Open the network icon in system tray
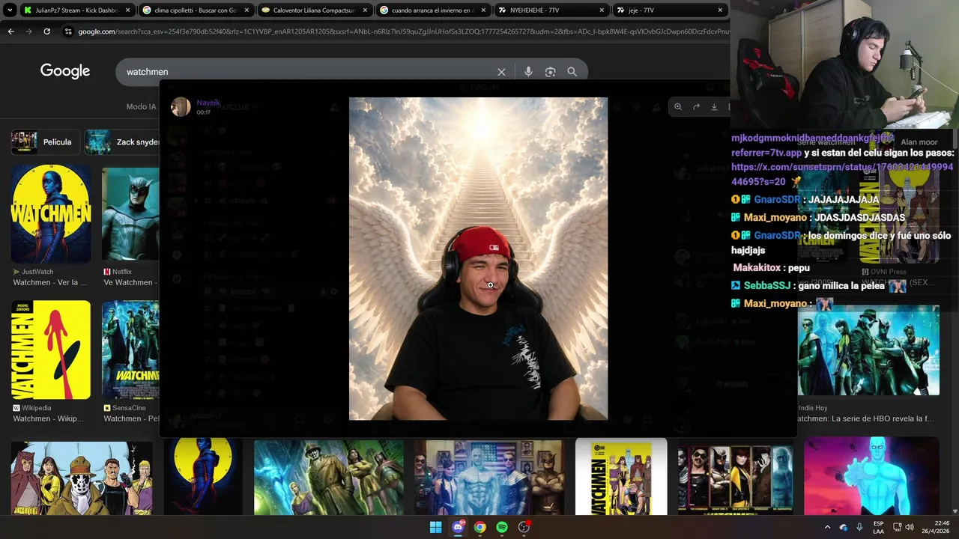Screen dimensions: 959x539 (898, 527)
